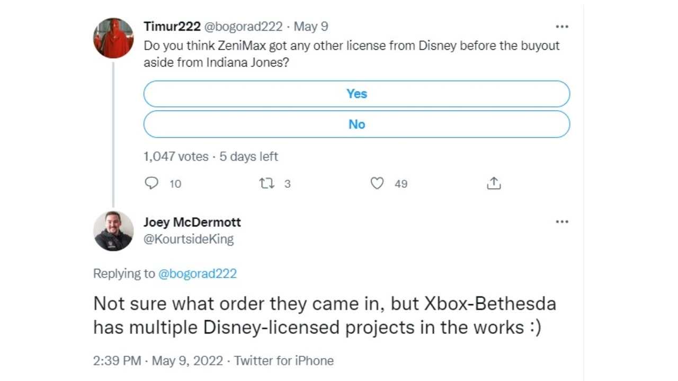
Task: Click the Timur222 display name
Action: tap(172, 26)
